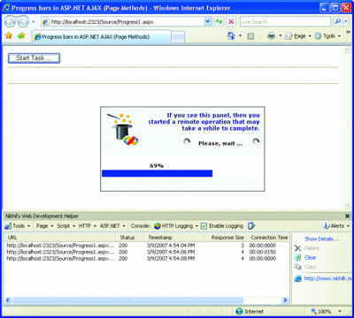Click the magic hat image in the panel
The height and width of the screenshot is (318, 354).
[x=122, y=130]
